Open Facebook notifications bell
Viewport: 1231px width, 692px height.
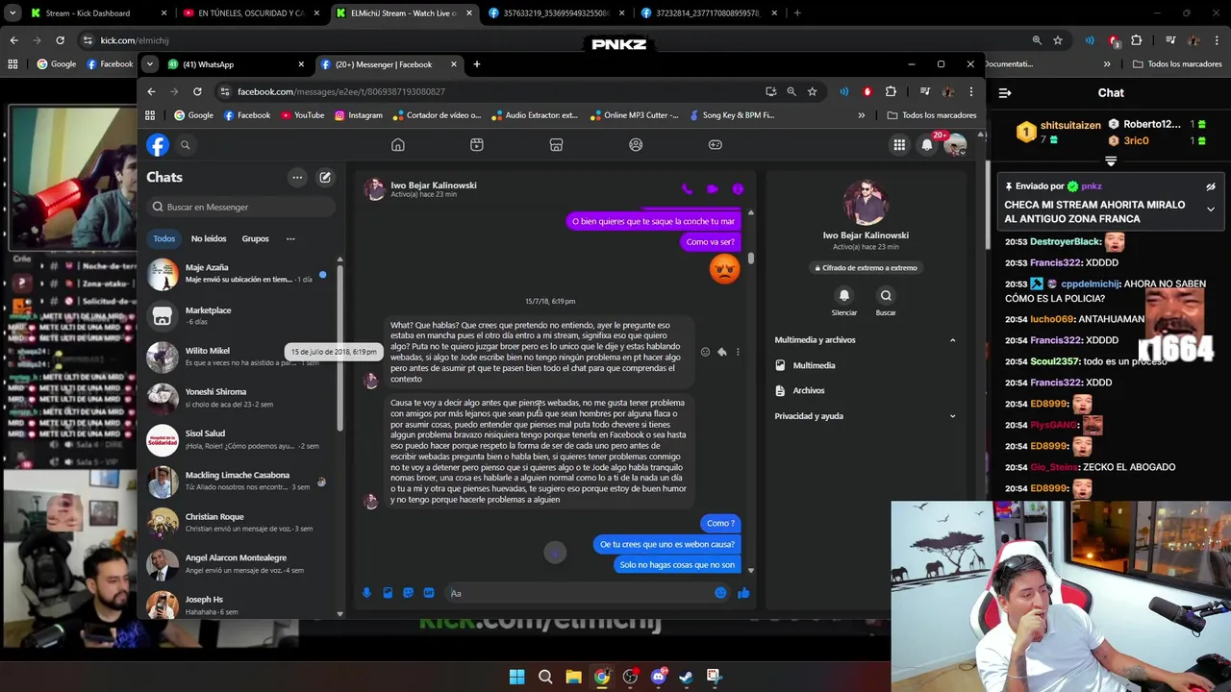tap(927, 145)
